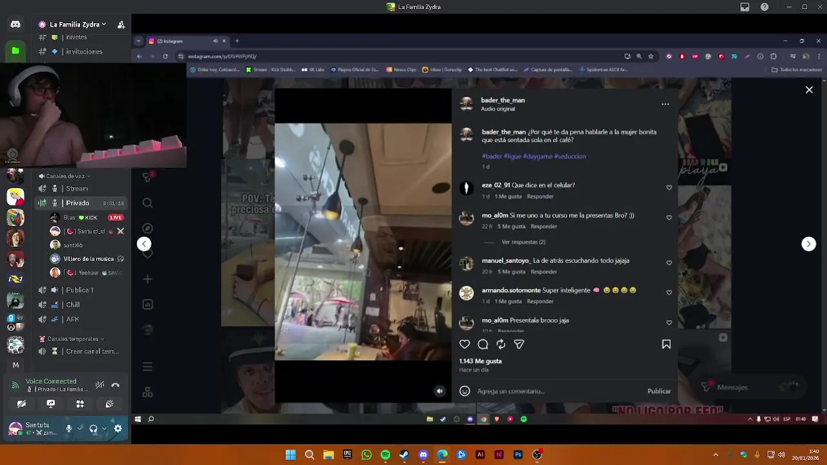
Task: Like armando.sotomonte's comment
Action: [x=669, y=293]
